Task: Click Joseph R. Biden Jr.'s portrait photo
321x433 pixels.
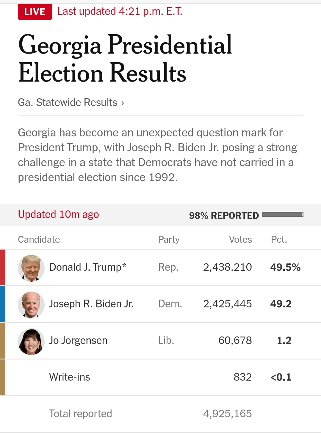Action: tap(31, 305)
